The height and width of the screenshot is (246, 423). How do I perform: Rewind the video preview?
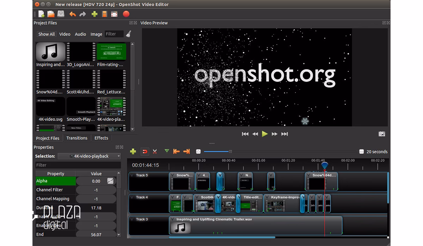tap(255, 134)
